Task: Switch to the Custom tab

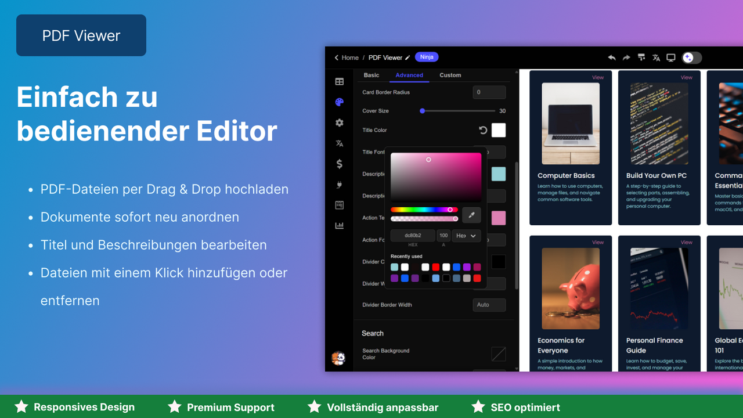Action: 450,75
